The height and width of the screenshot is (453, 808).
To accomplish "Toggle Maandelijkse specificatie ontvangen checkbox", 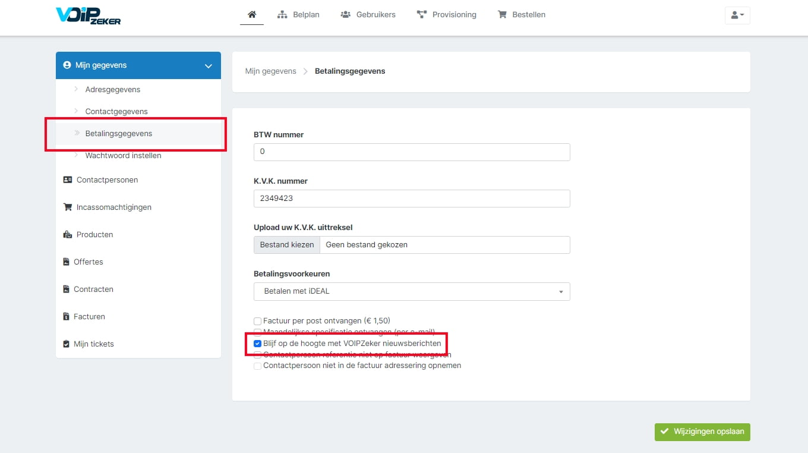I will 257,332.
